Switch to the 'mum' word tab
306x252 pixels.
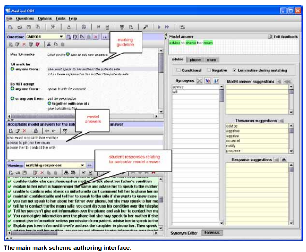point(211,60)
